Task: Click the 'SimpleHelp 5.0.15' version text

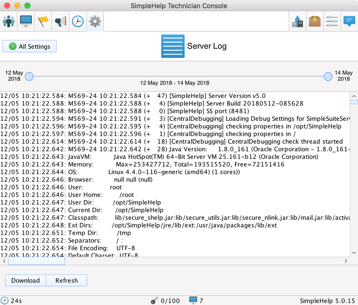Action: [328, 301]
